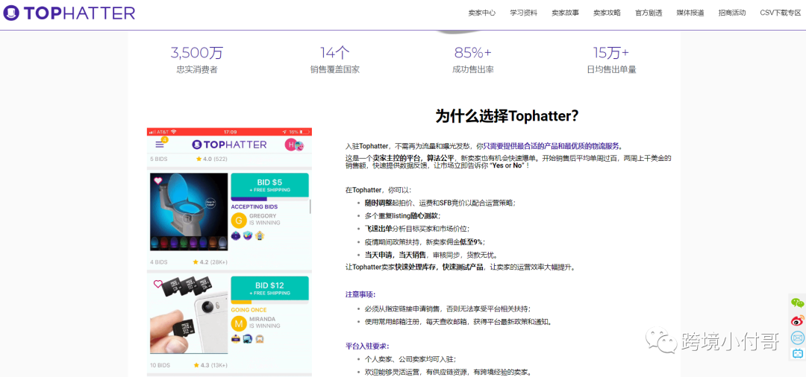
Task: Tap the hamburger menu in the phone mockup
Action: (x=160, y=145)
